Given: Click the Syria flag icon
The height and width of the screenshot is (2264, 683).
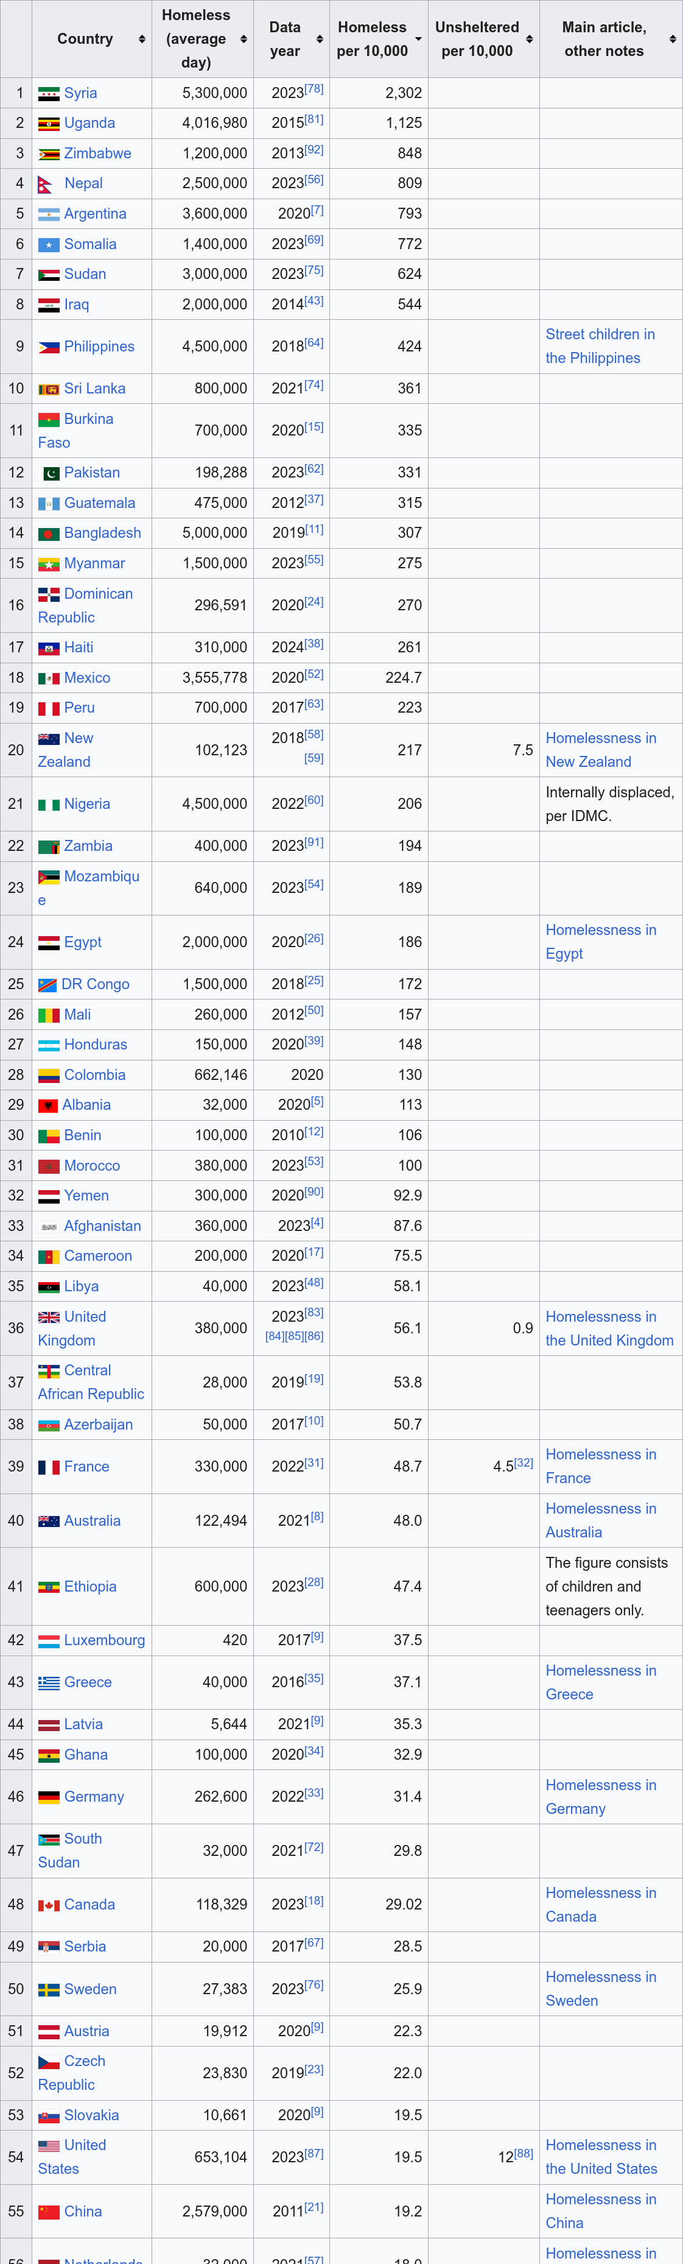Looking at the screenshot, I should [48, 94].
